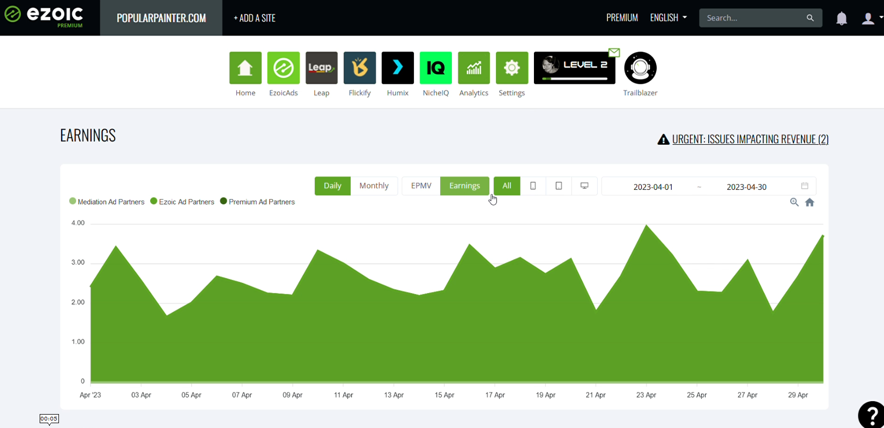Select All devices filter
This screenshot has width=884, height=428.
point(507,186)
